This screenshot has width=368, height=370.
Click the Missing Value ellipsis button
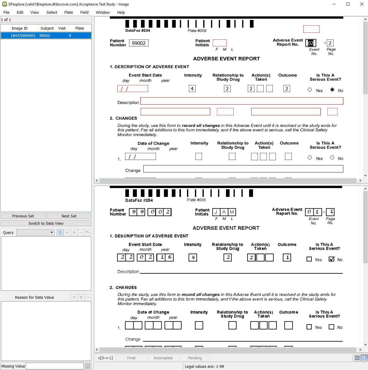[88, 366]
